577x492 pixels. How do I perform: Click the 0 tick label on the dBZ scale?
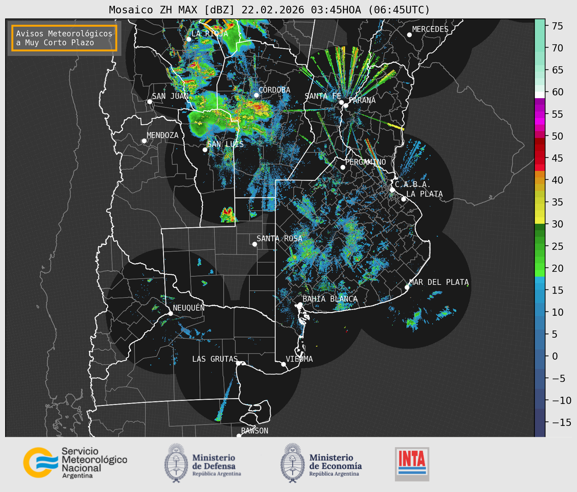pyautogui.click(x=555, y=356)
